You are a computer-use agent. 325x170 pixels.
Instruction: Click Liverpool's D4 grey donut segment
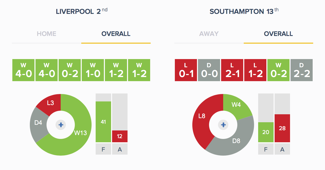click(x=38, y=123)
